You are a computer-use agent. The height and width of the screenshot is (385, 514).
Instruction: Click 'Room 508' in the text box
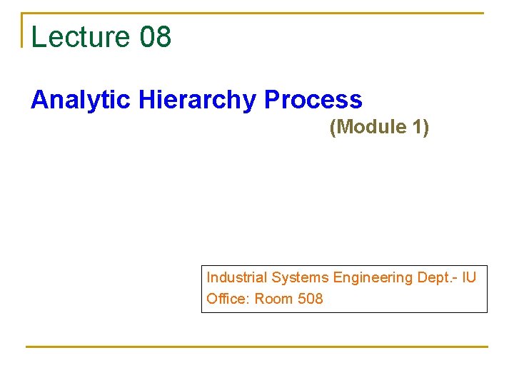(x=288, y=299)
